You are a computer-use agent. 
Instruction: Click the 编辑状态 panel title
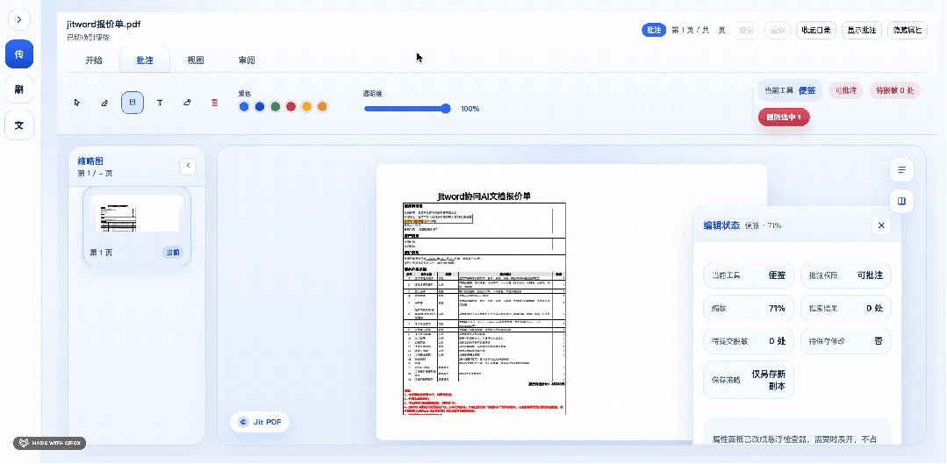point(721,225)
